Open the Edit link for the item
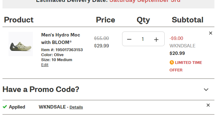Image resolution: width=215 pixels, height=121 pixels. coord(45,65)
